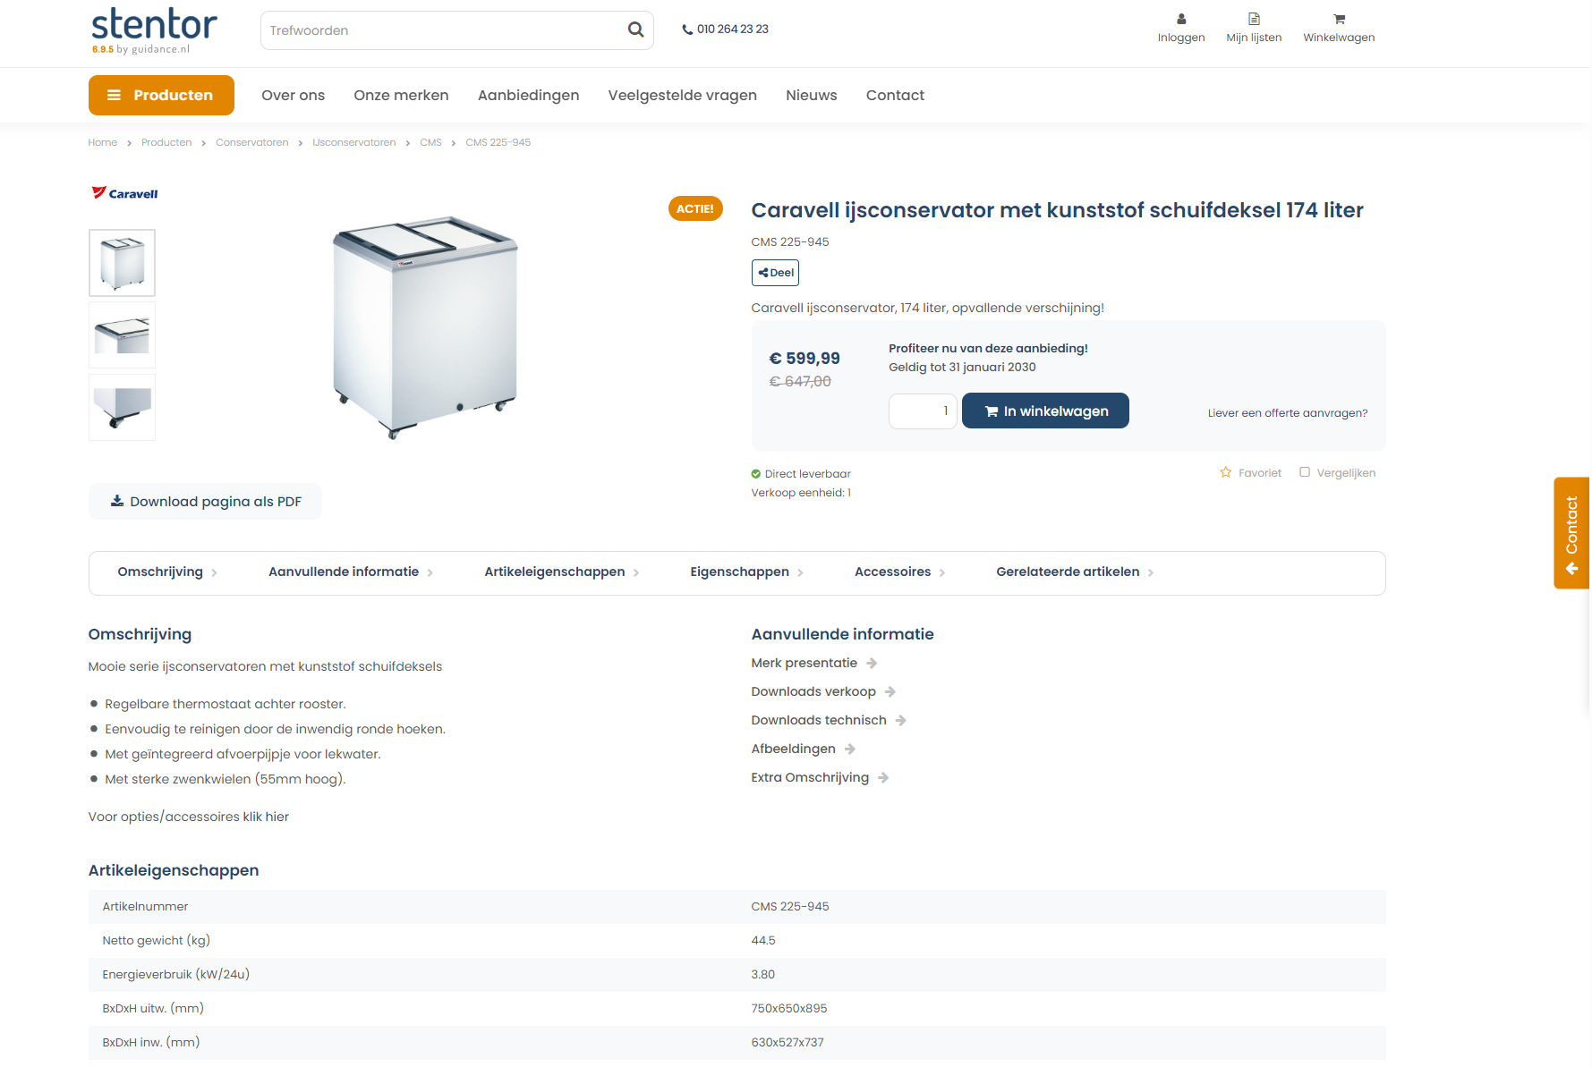This screenshot has height=1067, width=1592.
Task: Click the search magnifier icon
Action: [635, 30]
